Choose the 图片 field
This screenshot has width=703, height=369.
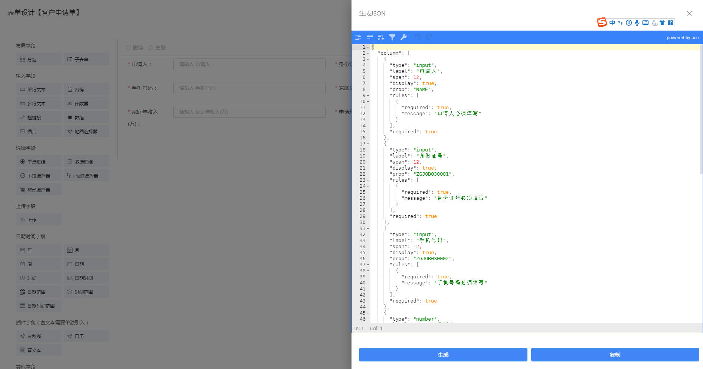[39, 131]
